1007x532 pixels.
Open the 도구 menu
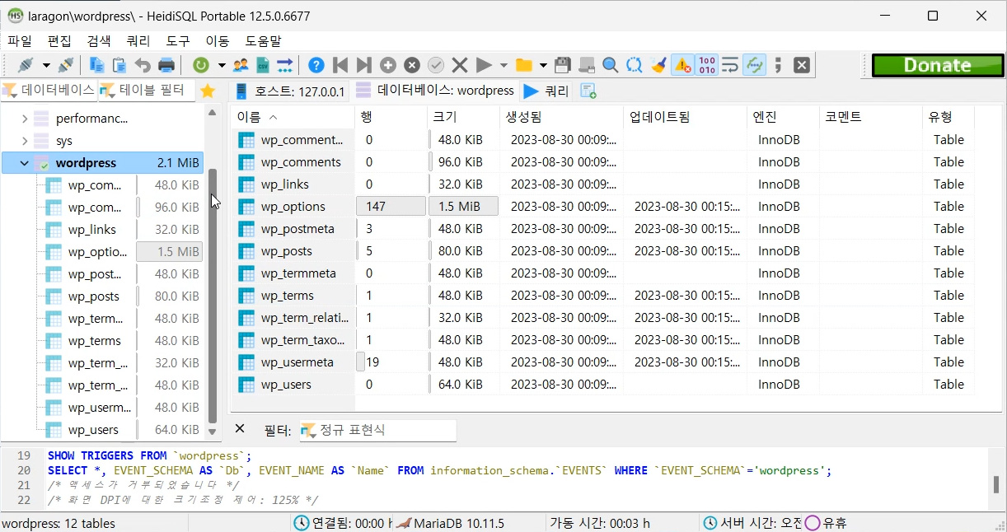178,40
